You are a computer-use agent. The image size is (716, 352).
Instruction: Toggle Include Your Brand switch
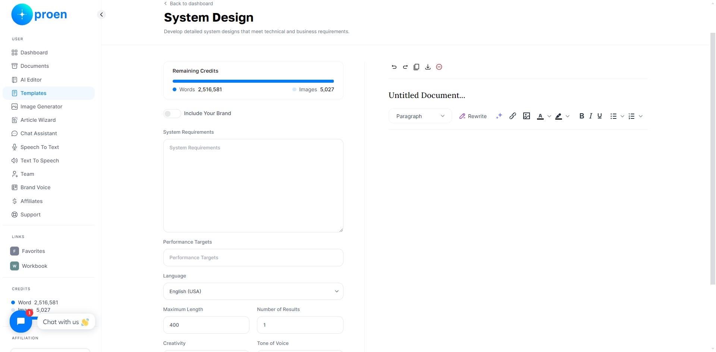(172, 113)
